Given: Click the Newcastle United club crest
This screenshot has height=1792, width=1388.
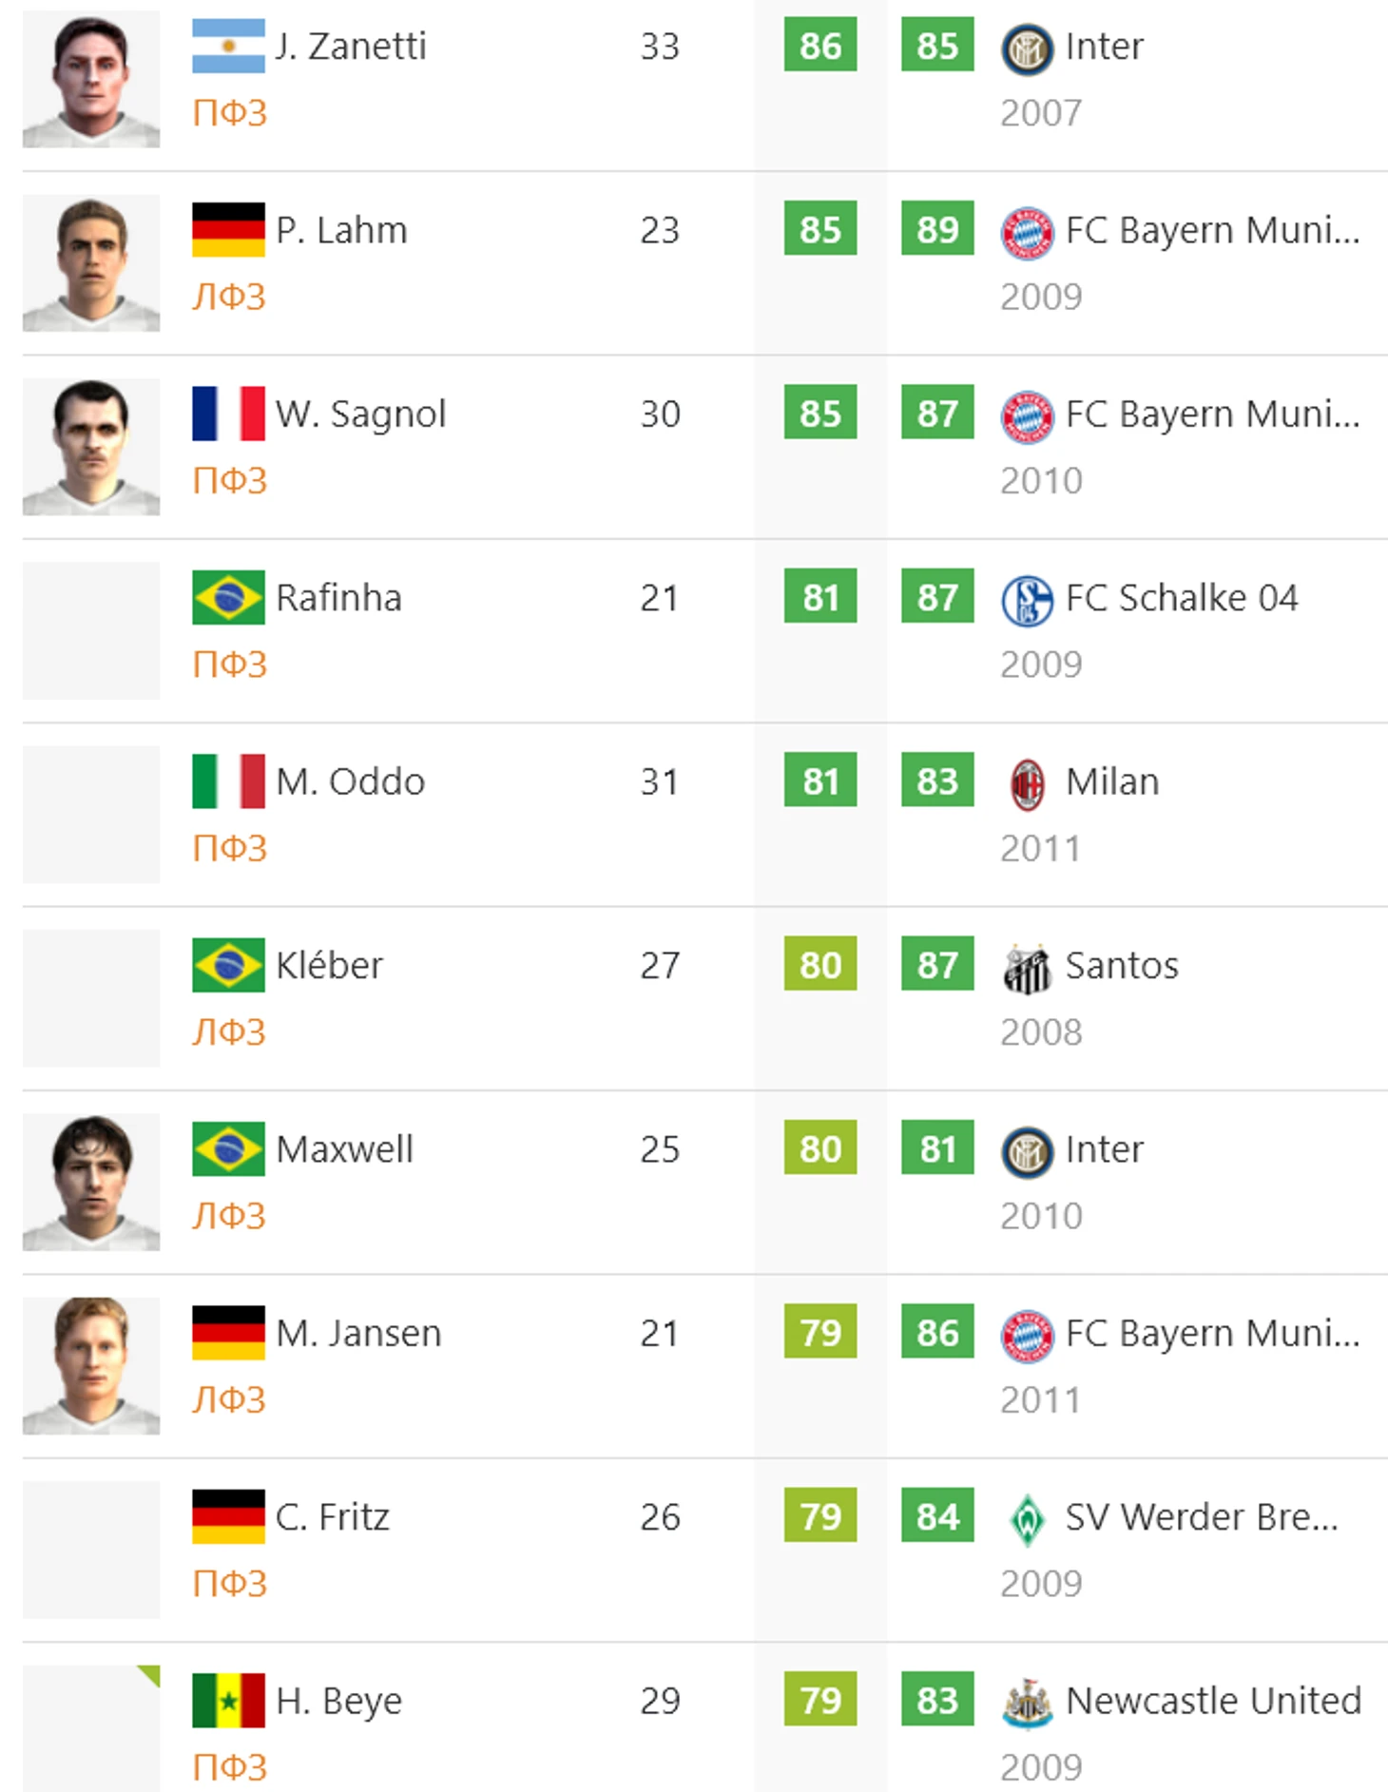Looking at the screenshot, I should coord(1027,1703).
